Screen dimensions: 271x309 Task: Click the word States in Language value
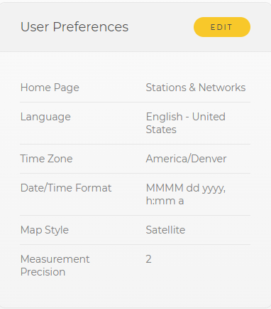[161, 130]
